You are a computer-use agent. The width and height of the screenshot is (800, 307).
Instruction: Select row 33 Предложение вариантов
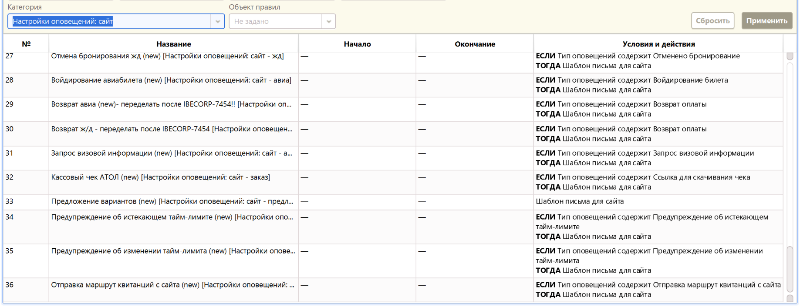[x=172, y=202]
